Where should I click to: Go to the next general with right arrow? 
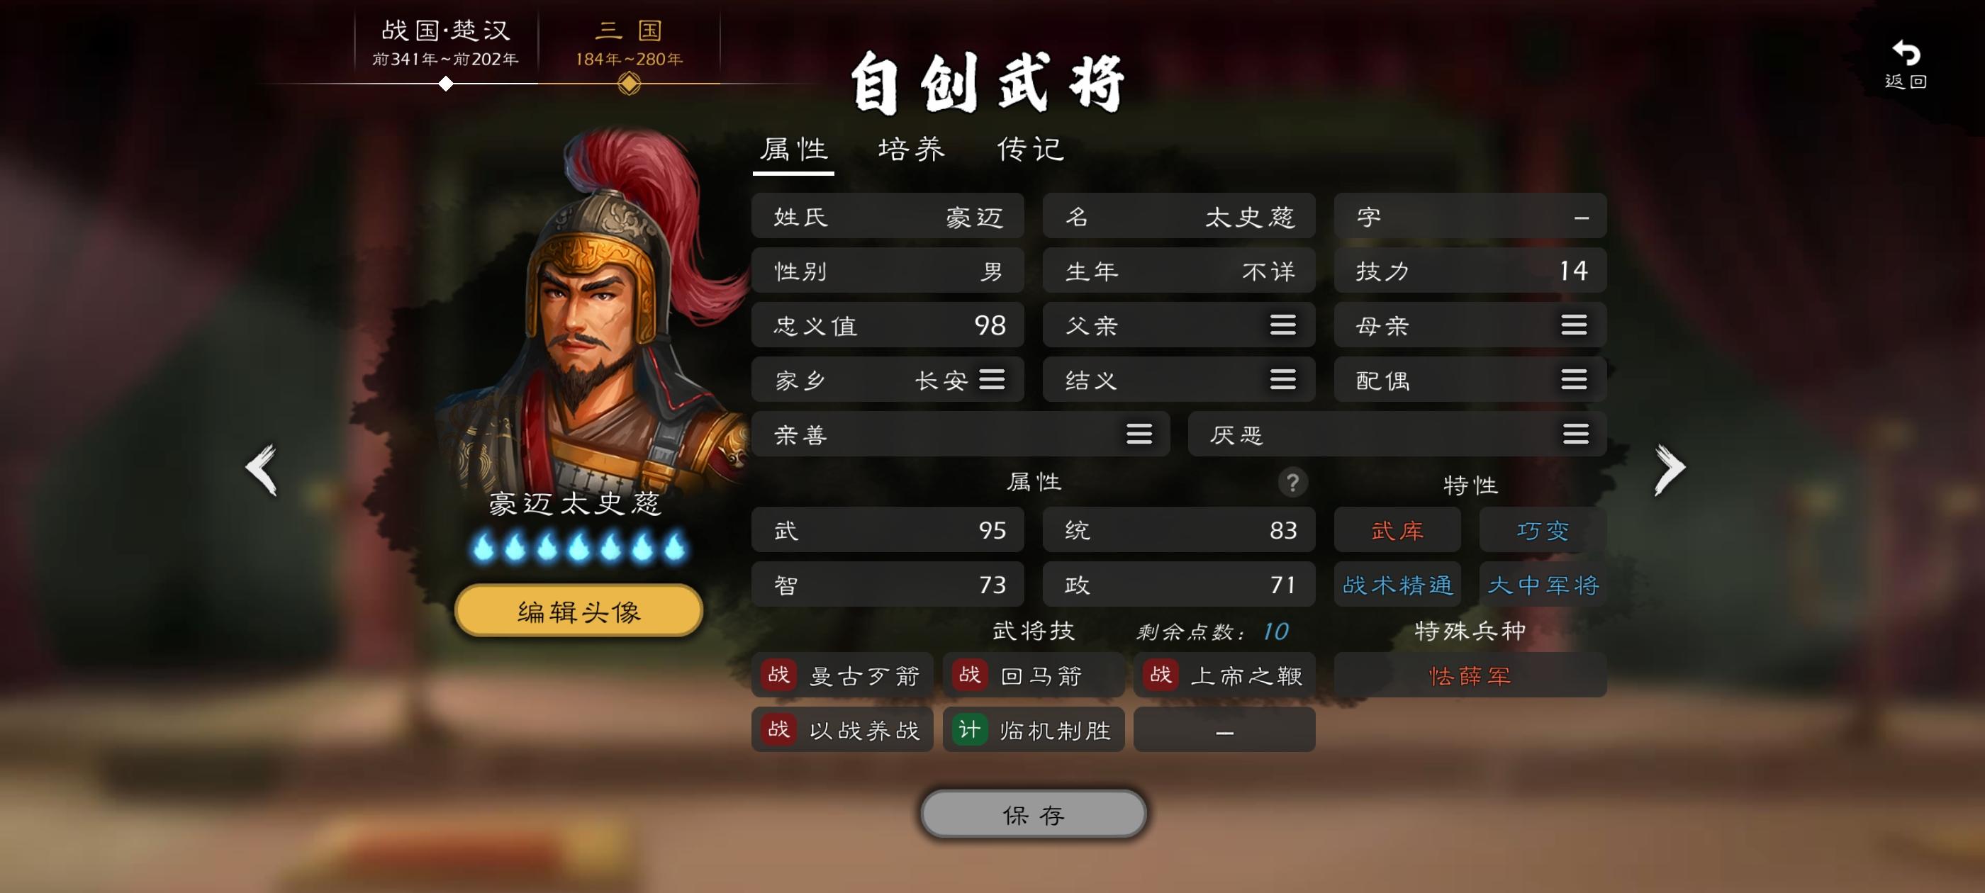point(1670,468)
